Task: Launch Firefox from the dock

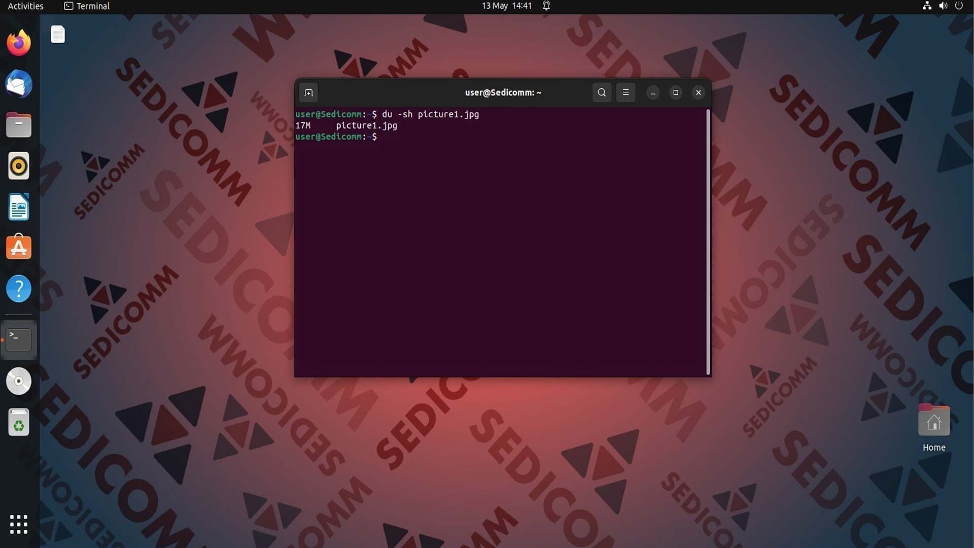Action: pyautogui.click(x=19, y=43)
